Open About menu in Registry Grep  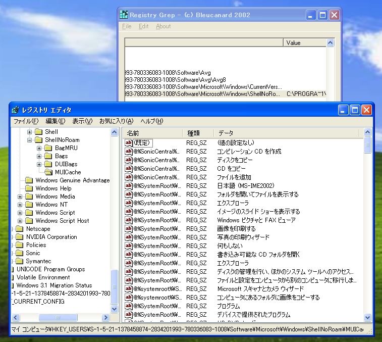pyautogui.click(x=163, y=26)
